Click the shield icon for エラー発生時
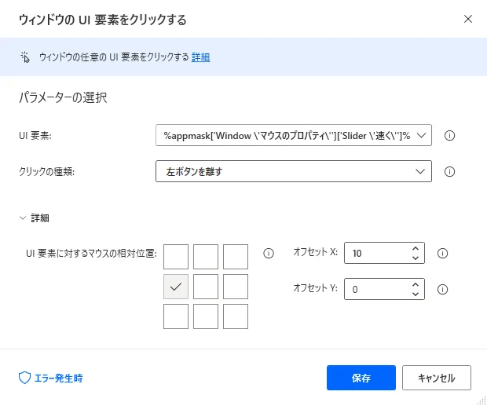The image size is (487, 406). [x=24, y=378]
